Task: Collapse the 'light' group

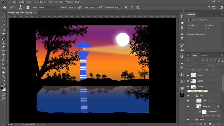Action: [x=194, y=96]
